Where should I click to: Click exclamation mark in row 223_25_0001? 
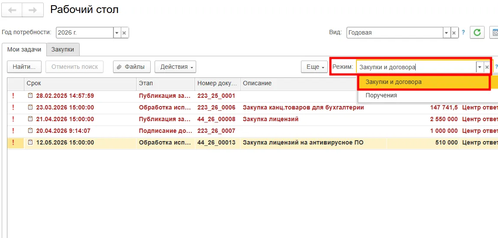click(x=13, y=96)
